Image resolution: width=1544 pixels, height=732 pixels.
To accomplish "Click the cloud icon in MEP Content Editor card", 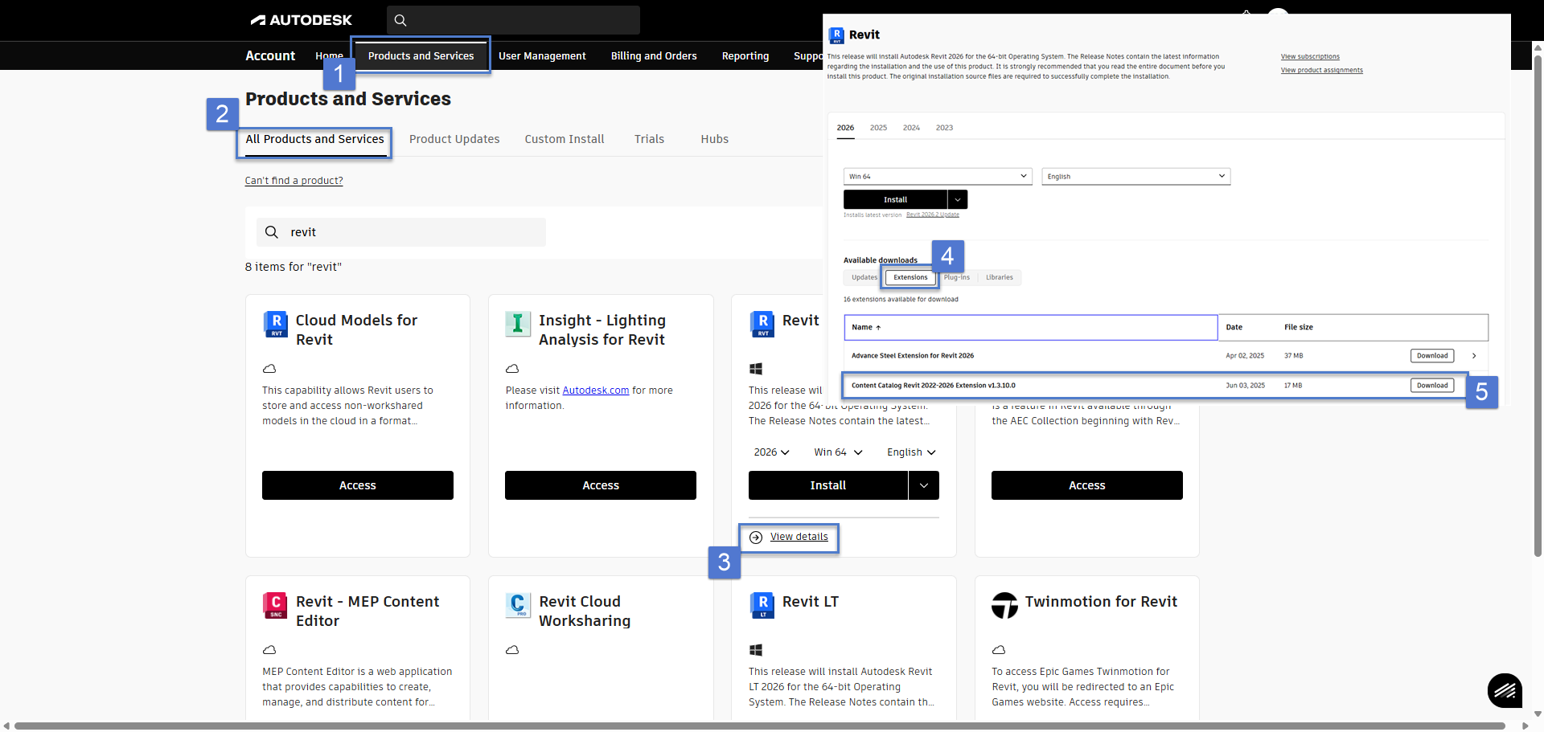I will tap(269, 650).
